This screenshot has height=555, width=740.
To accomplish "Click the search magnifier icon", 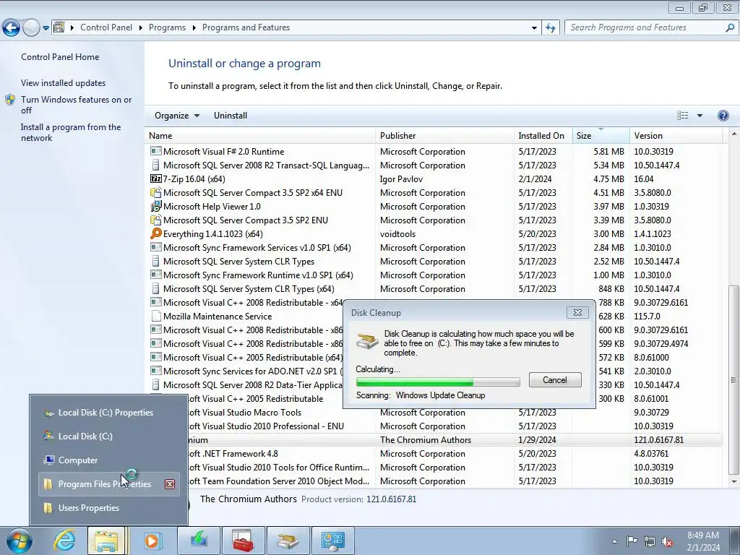I will coord(730,27).
